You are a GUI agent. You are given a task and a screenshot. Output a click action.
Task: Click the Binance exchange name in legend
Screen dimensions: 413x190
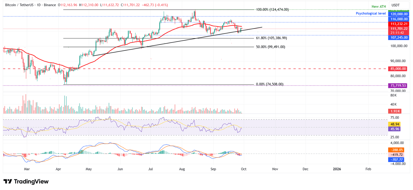[50, 5]
